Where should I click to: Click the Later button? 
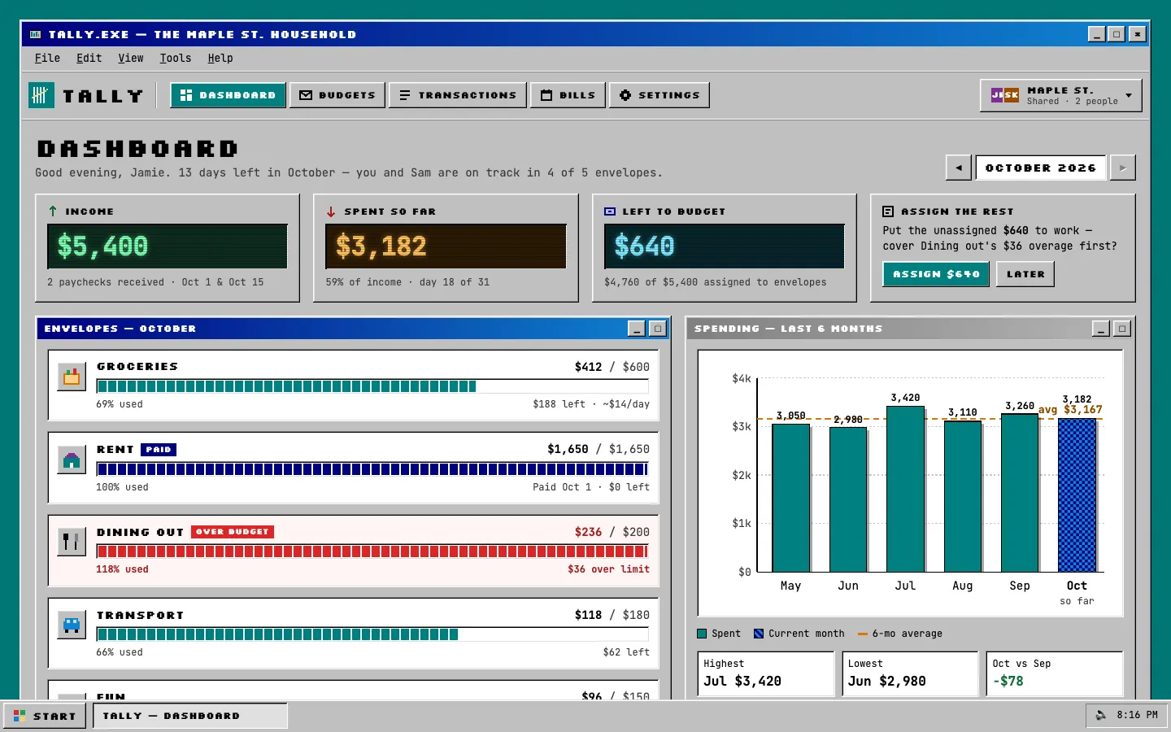[1025, 274]
